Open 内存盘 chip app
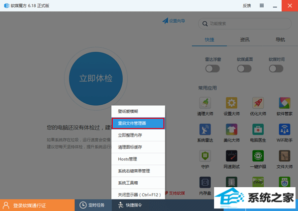The height and width of the screenshot is (211, 298). [x=205, y=182]
